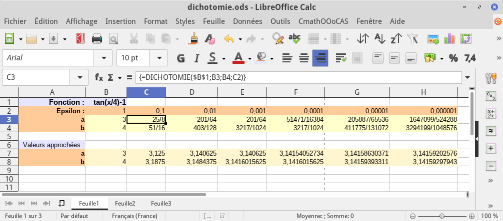
Task: Insert a chart using chart icon
Action: (449, 39)
